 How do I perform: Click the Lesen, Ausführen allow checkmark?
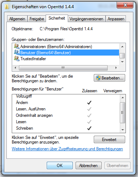coord(89,109)
